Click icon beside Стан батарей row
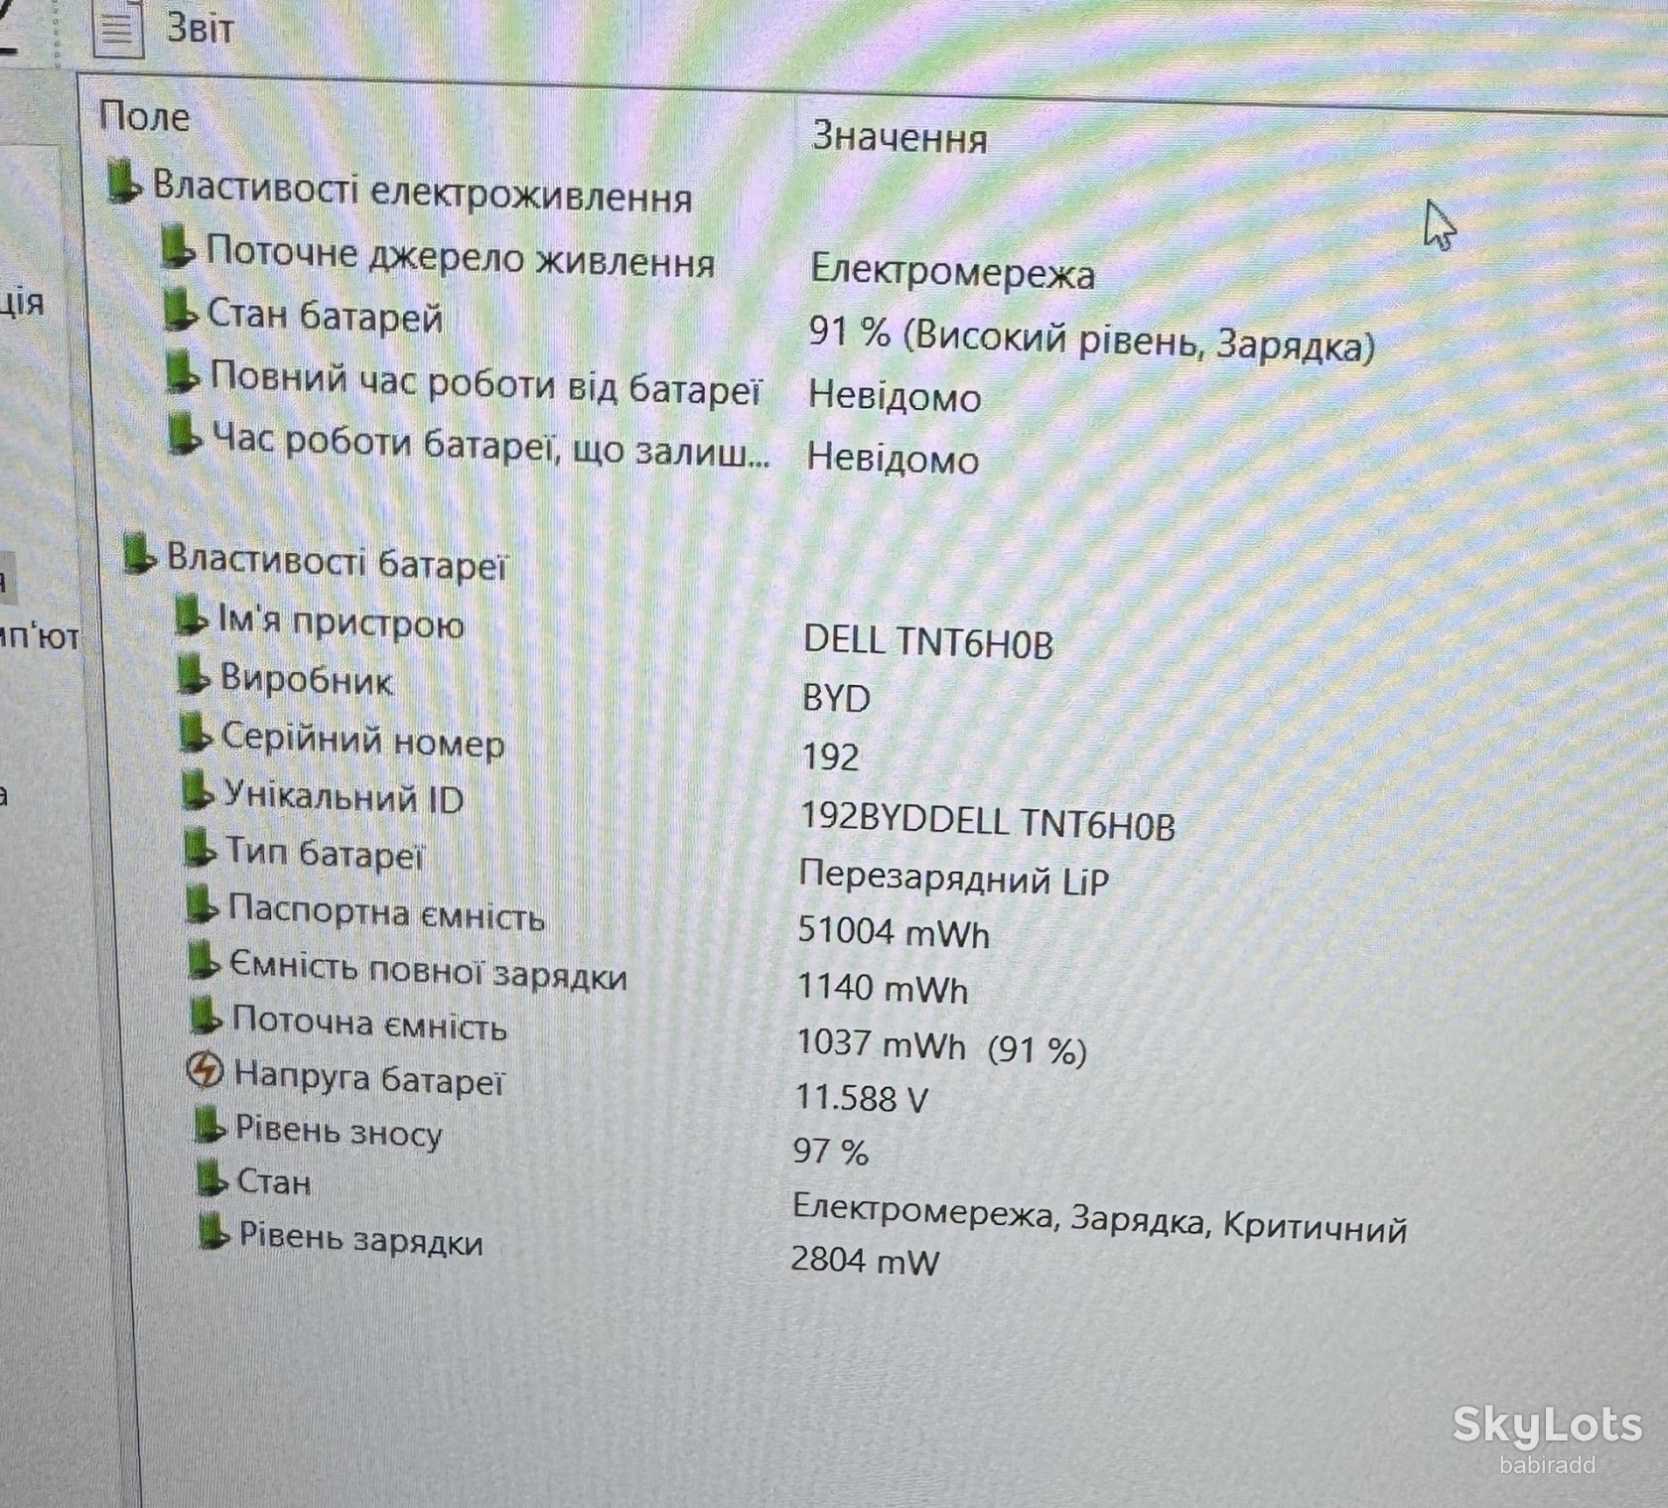 pyautogui.click(x=180, y=309)
